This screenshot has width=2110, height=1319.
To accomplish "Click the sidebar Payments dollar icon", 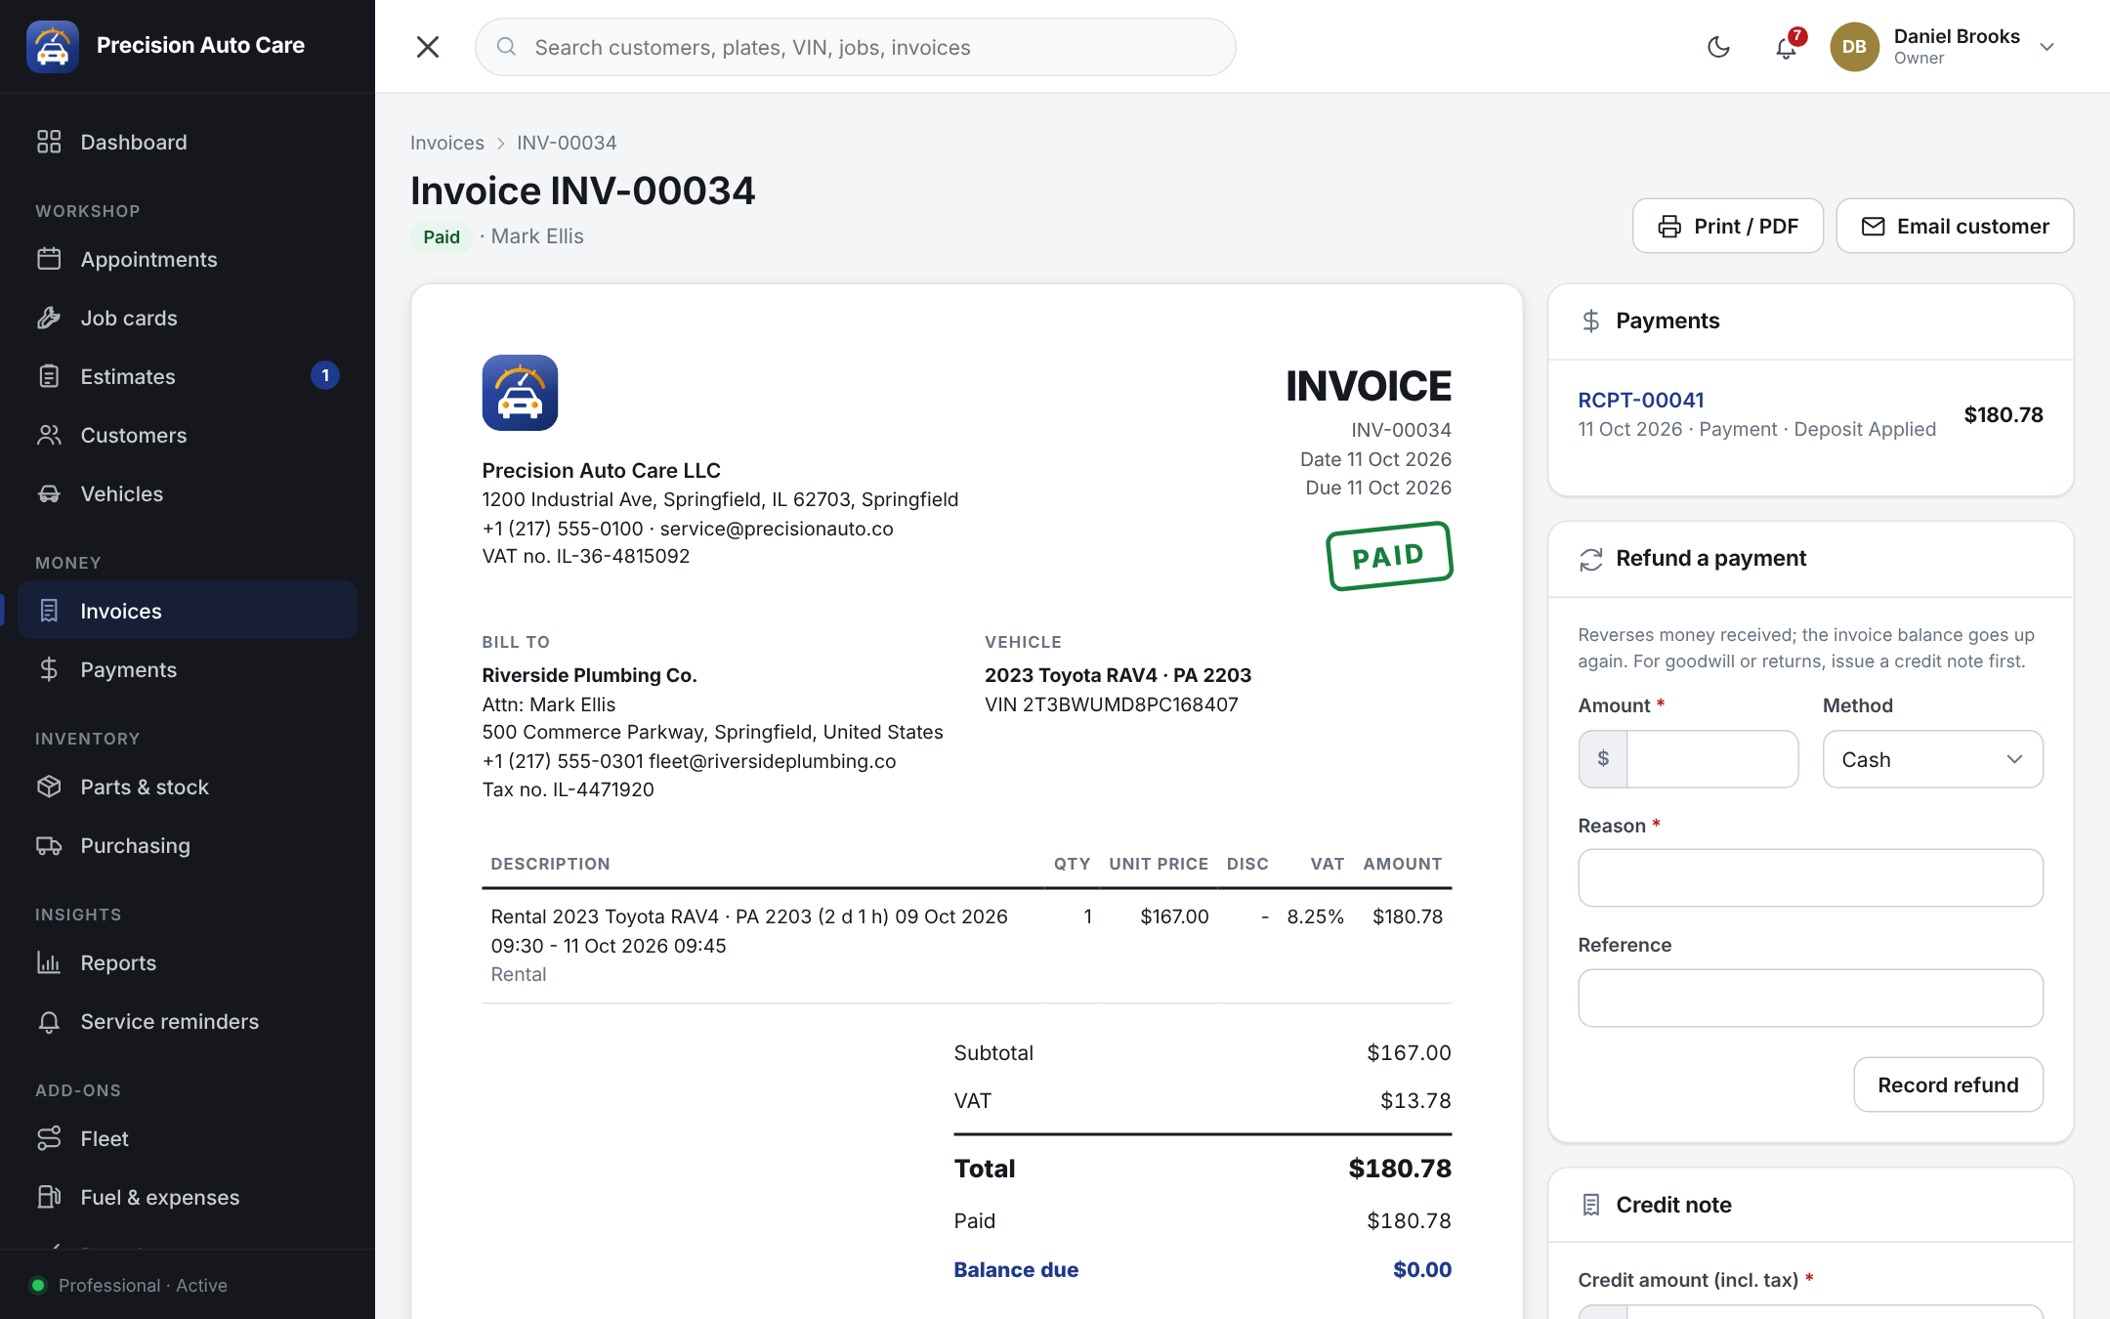I will point(49,669).
